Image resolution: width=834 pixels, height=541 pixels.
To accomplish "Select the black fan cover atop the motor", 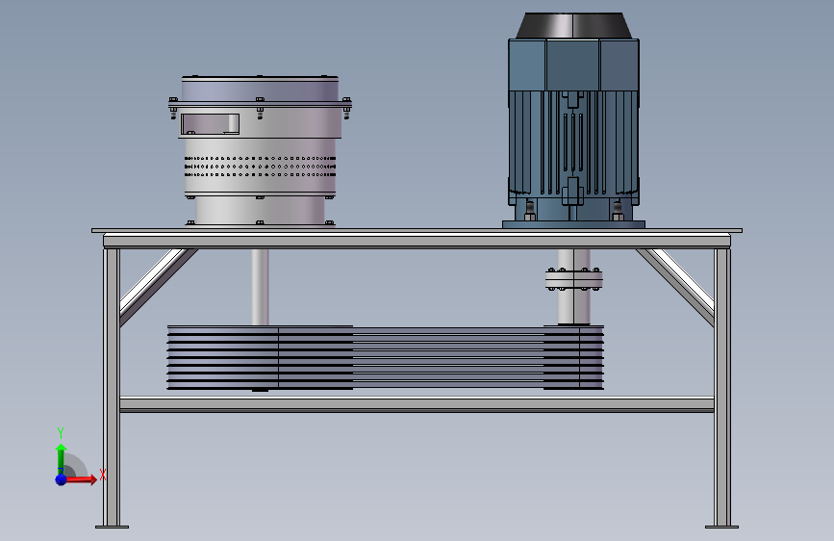I will tap(573, 26).
